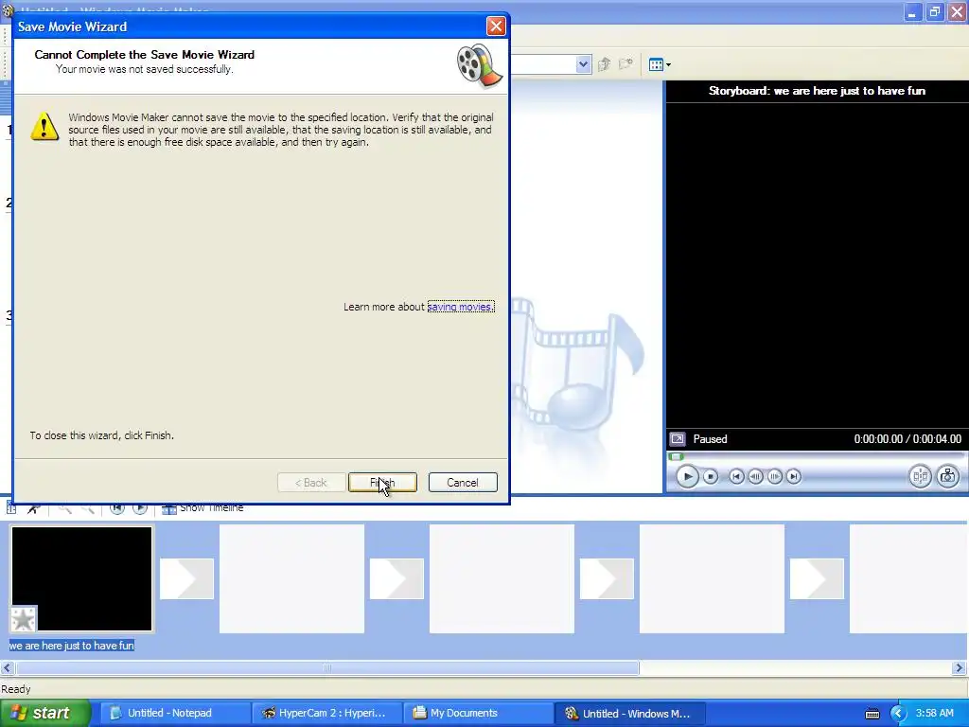Click the movie reel icon in wizard header
969x727 pixels.
480,65
